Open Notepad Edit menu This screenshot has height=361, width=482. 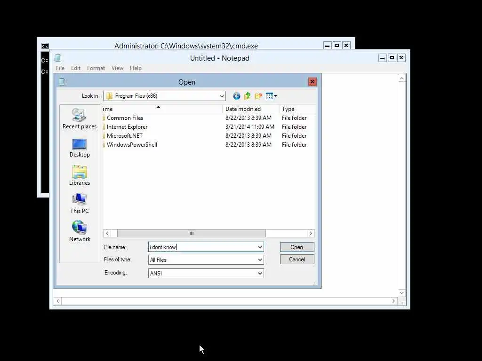coord(76,68)
